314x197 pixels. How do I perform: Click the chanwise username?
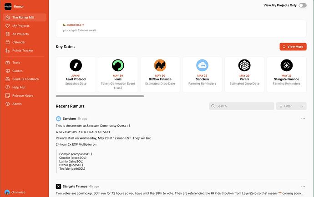pyautogui.click(x=18, y=192)
